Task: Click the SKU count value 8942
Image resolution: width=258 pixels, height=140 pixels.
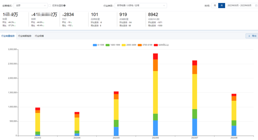Action: 153,15
